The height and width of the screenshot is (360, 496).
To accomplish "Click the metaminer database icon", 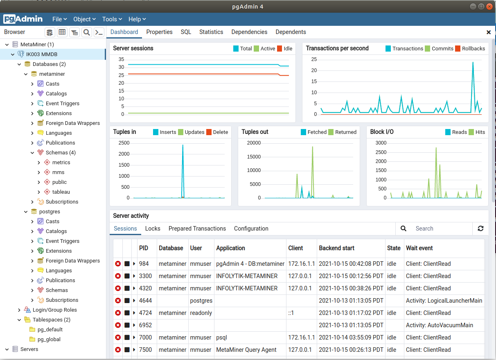I will [x=34, y=74].
